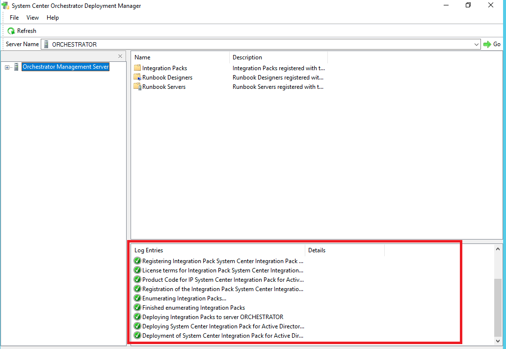Open the File menu

pos(14,18)
